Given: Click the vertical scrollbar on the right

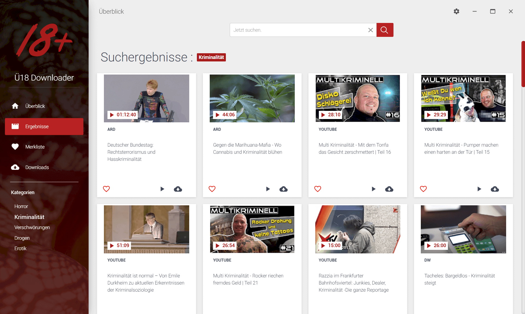Looking at the screenshot, I should tap(523, 64).
